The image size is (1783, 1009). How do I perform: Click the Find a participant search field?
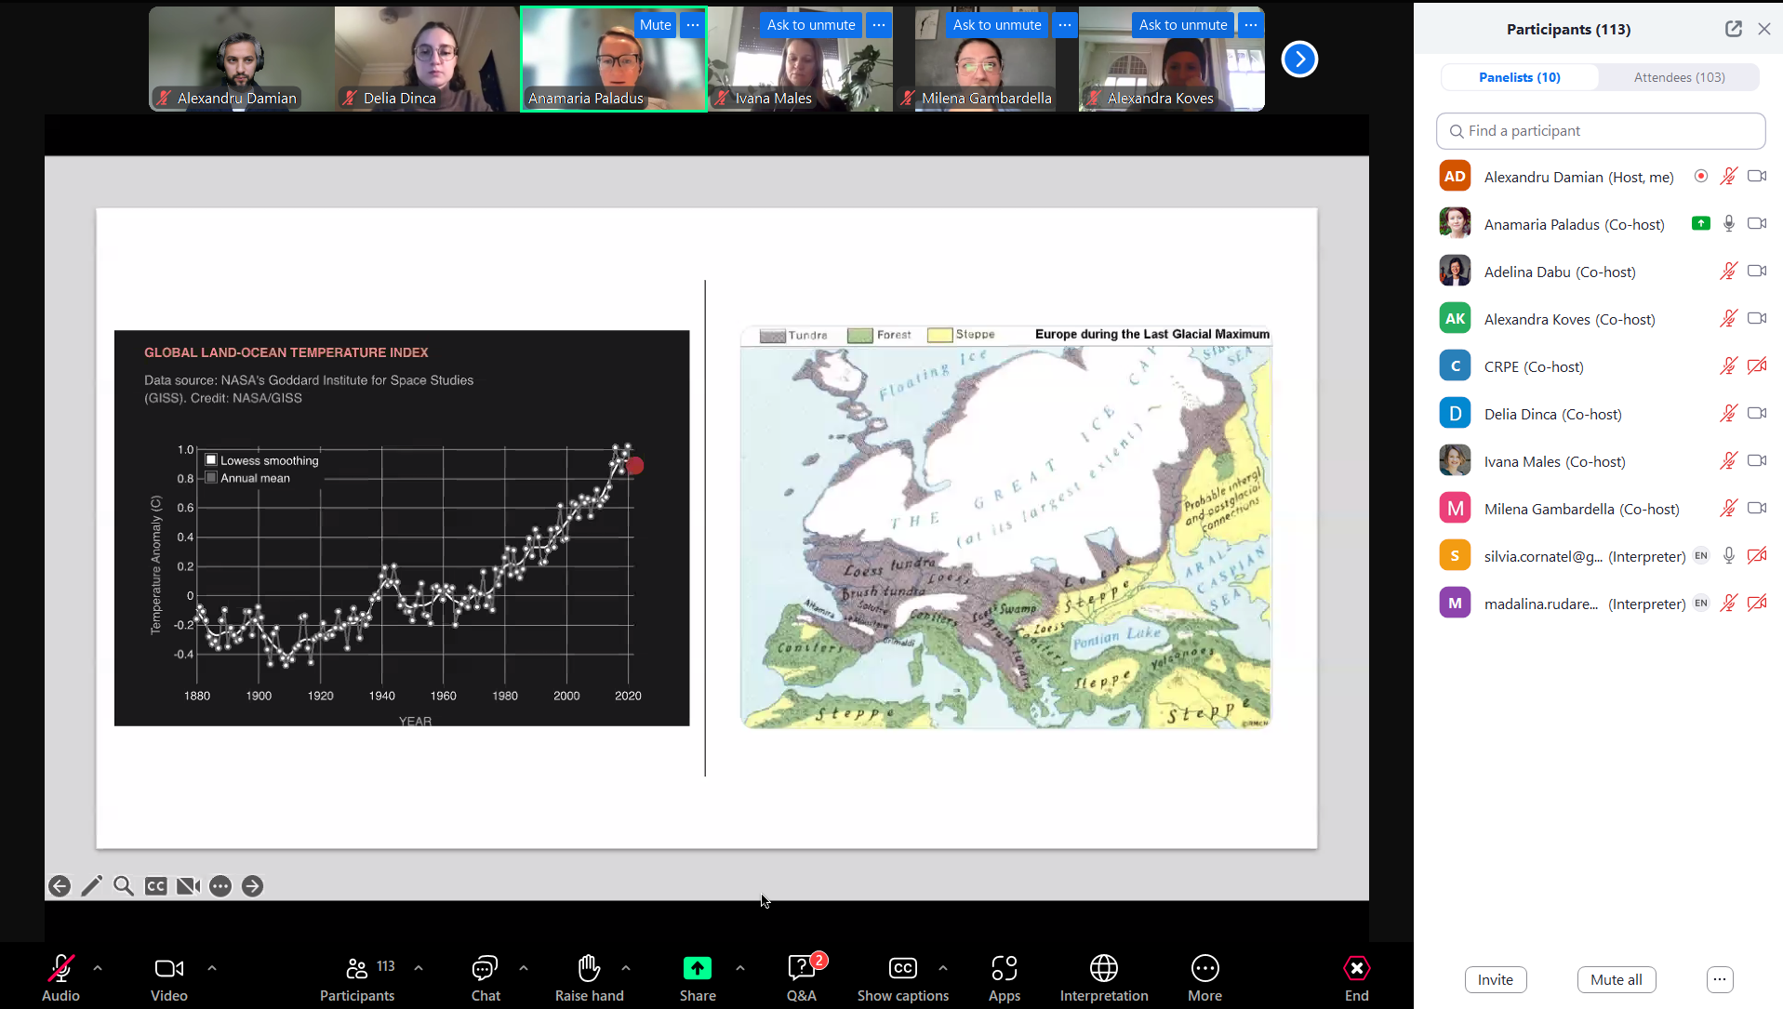(1600, 131)
